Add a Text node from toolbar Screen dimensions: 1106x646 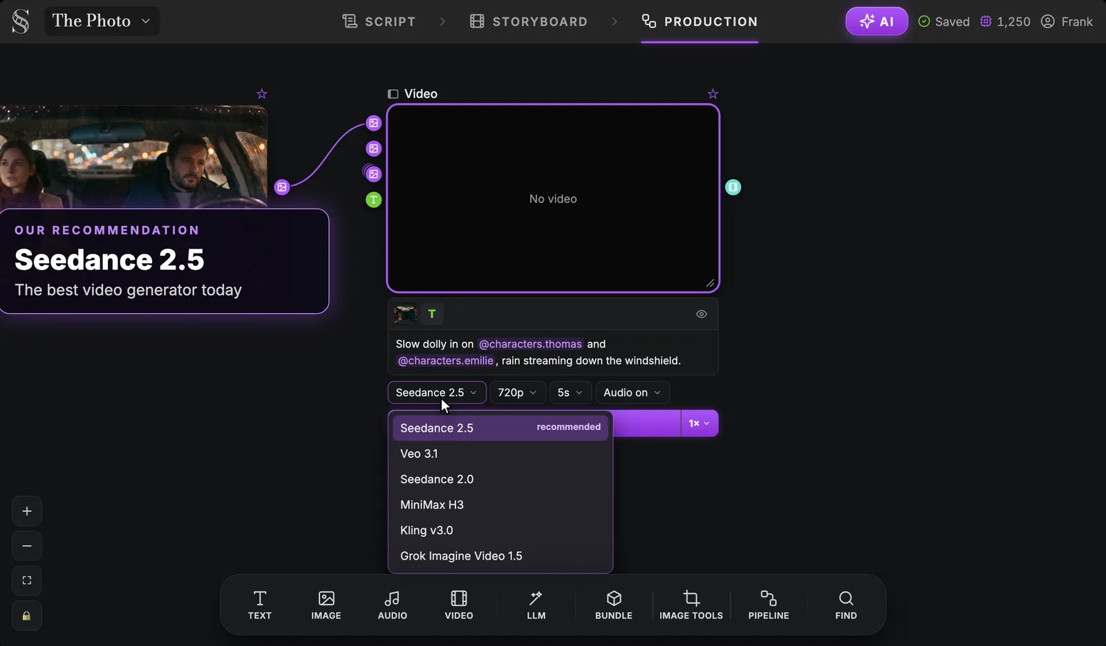click(x=260, y=605)
